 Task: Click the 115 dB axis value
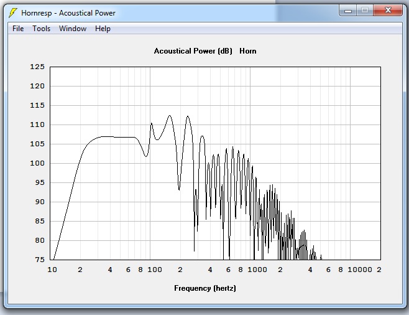(x=37, y=105)
